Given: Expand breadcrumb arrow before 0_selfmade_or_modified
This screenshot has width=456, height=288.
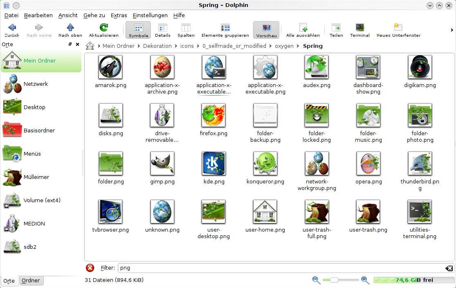Looking at the screenshot, I should click(198, 46).
